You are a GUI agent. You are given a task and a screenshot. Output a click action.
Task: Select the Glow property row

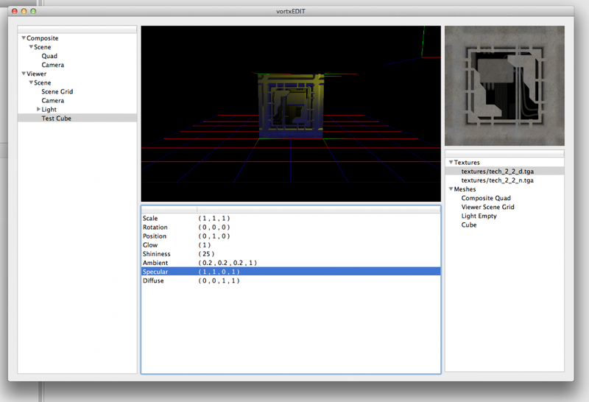click(x=291, y=245)
